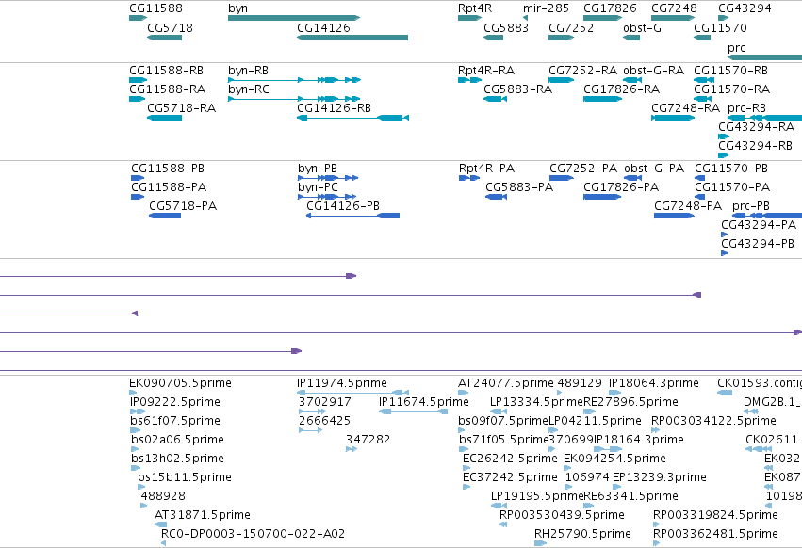Image resolution: width=802 pixels, height=548 pixels.
Task: Select EST AT24077.5prime
Action: coord(506,383)
